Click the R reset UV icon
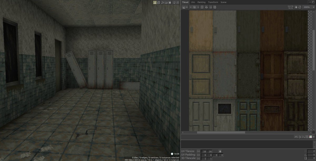316x161 pixels. (307, 137)
